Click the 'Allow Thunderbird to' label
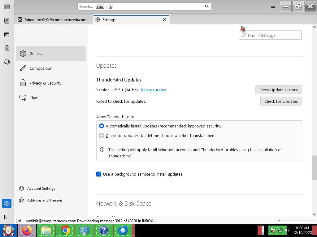Image resolution: width=317 pixels, height=237 pixels. coord(115,117)
